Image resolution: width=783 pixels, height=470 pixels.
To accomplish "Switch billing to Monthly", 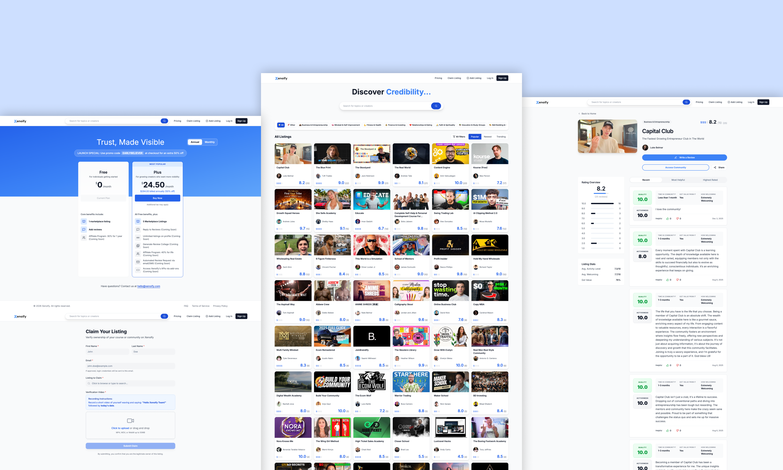I will point(210,142).
